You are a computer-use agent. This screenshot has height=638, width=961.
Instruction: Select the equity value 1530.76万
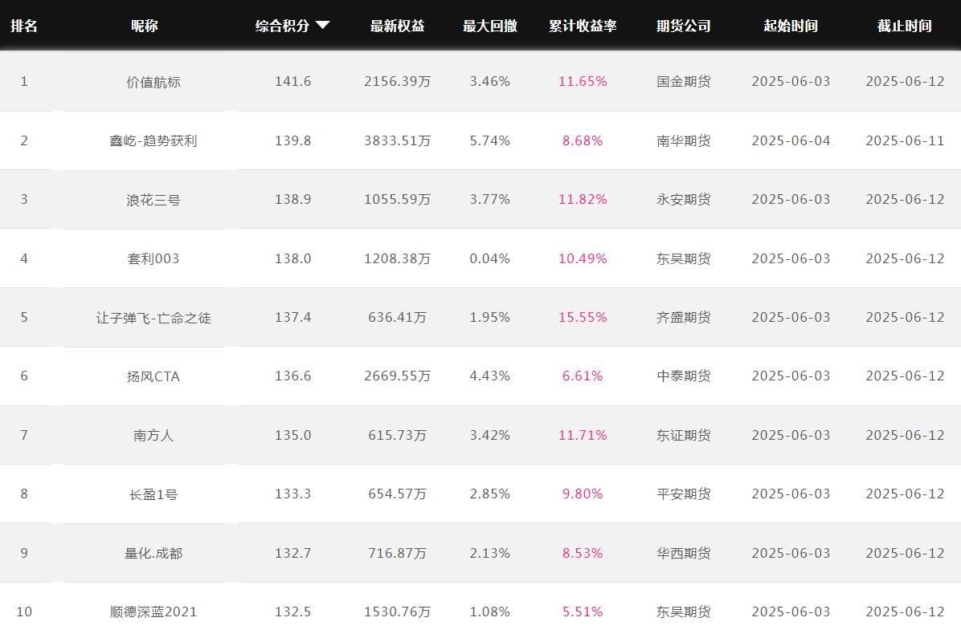click(397, 612)
